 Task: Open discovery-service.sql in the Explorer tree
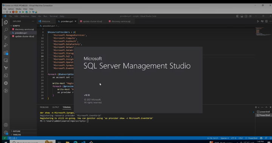coord(23,29)
